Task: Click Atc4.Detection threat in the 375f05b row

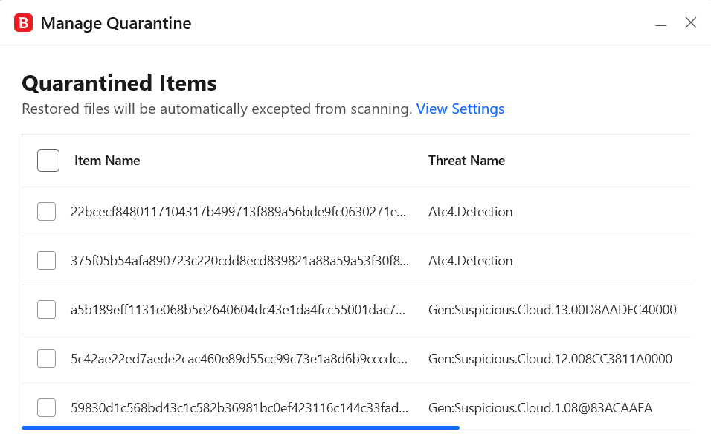Action: [x=470, y=261]
